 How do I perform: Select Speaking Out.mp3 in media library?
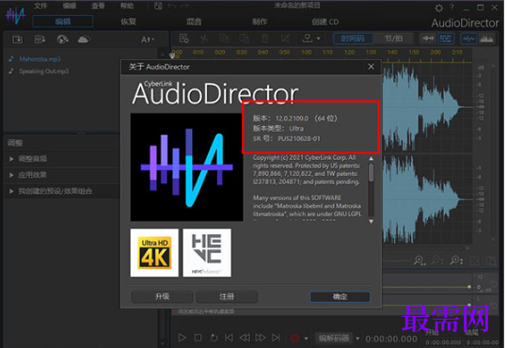tap(43, 71)
